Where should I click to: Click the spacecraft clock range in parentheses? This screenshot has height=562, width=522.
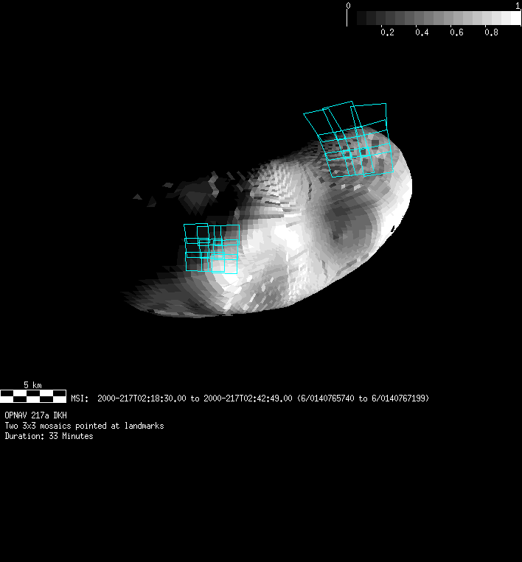point(363,398)
